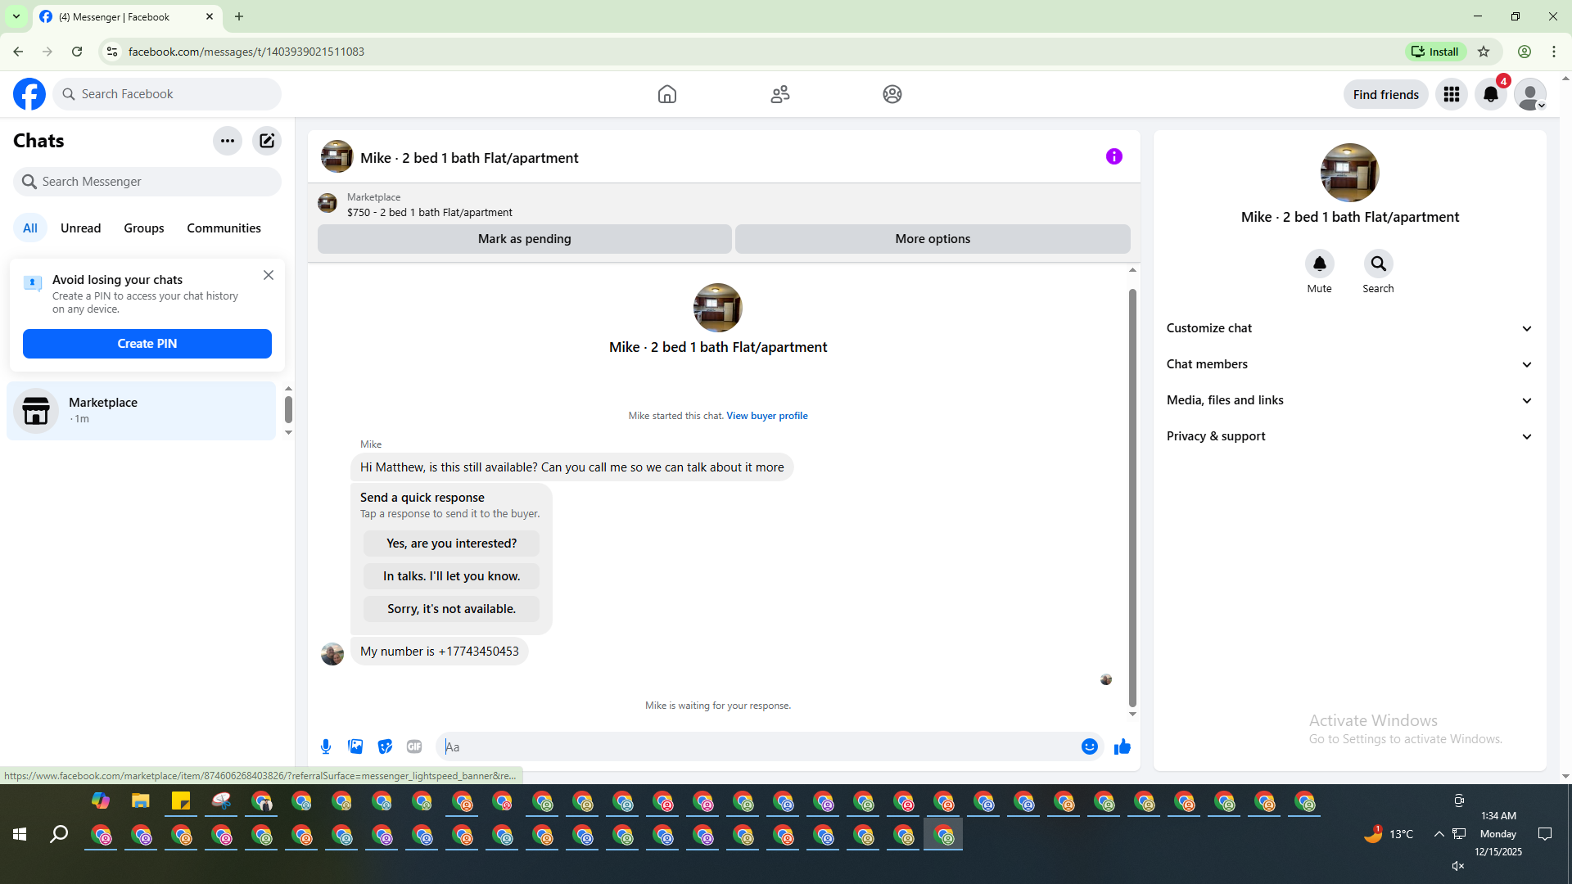Toggle the purple conversation information button
The width and height of the screenshot is (1572, 884).
pyautogui.click(x=1113, y=156)
